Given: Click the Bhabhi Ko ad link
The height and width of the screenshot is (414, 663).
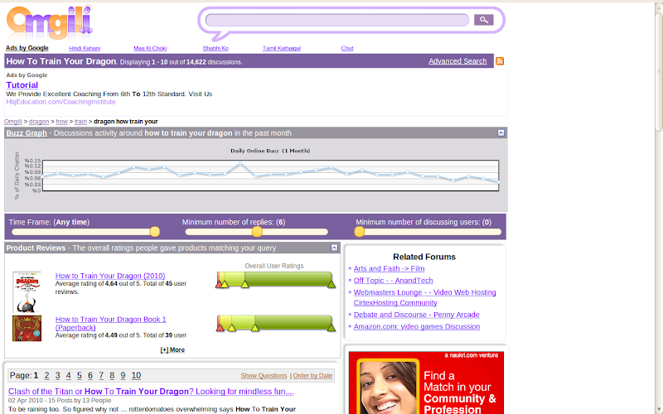Looking at the screenshot, I should point(215,48).
